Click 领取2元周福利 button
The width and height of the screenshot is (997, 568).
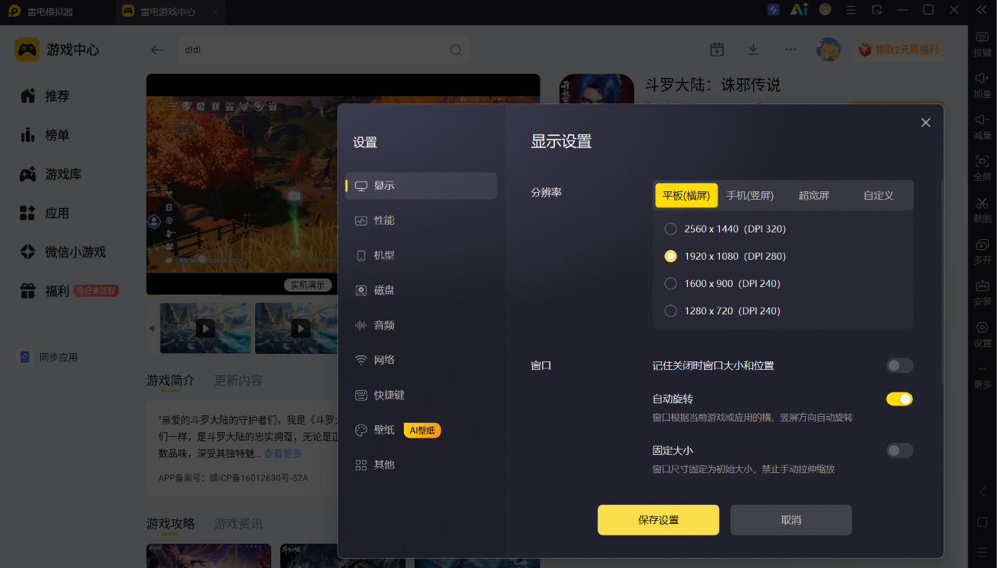898,50
